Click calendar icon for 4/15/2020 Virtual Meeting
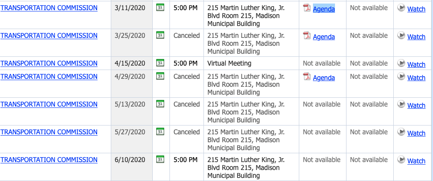Viewport: 433px width, 181px height. tap(160, 63)
